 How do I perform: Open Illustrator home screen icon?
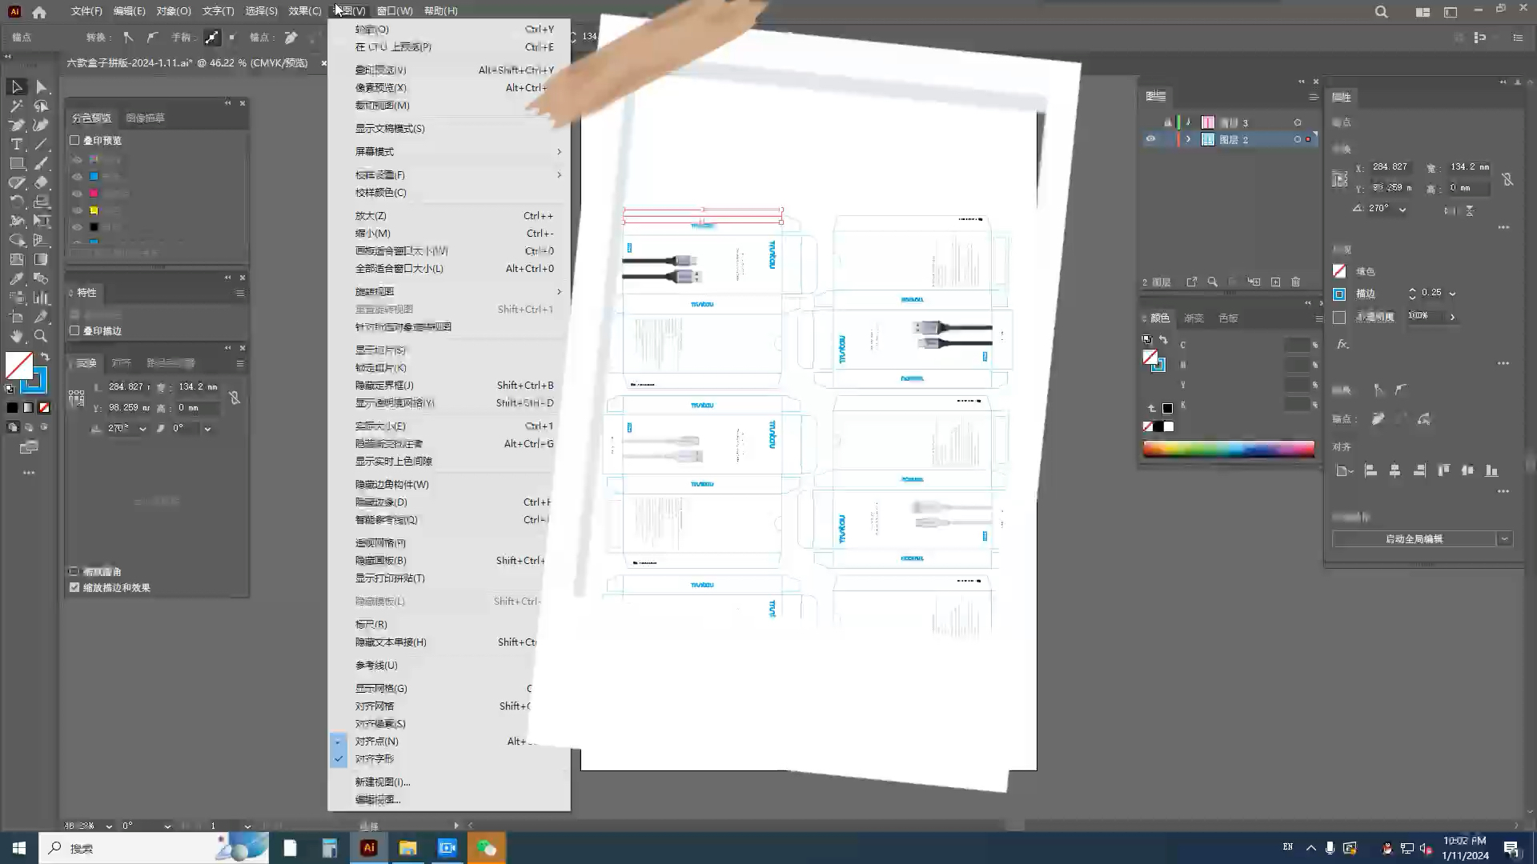click(x=39, y=12)
